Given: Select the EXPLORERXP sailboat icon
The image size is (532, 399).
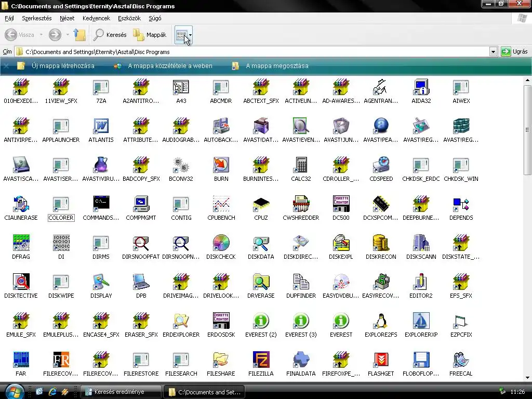Looking at the screenshot, I should point(421,321).
